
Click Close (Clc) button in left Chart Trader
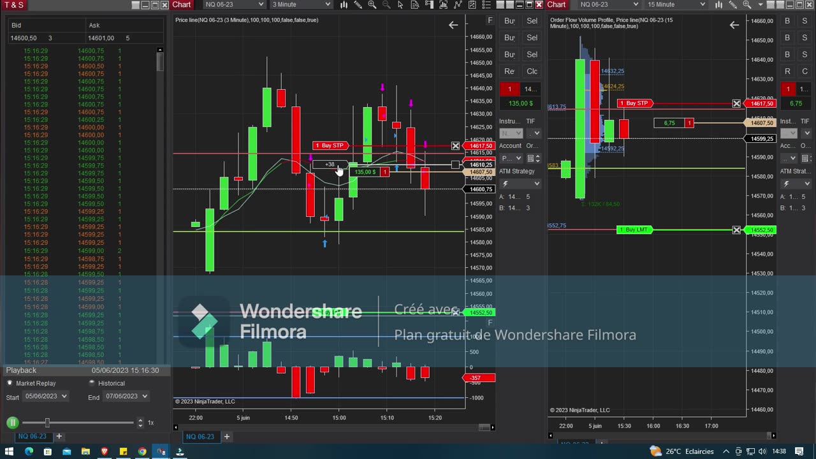pos(532,71)
